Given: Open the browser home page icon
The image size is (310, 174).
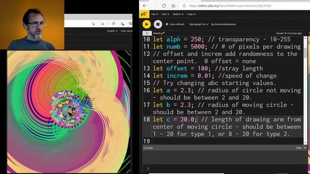Looking at the screenshot, I should pos(173,6).
